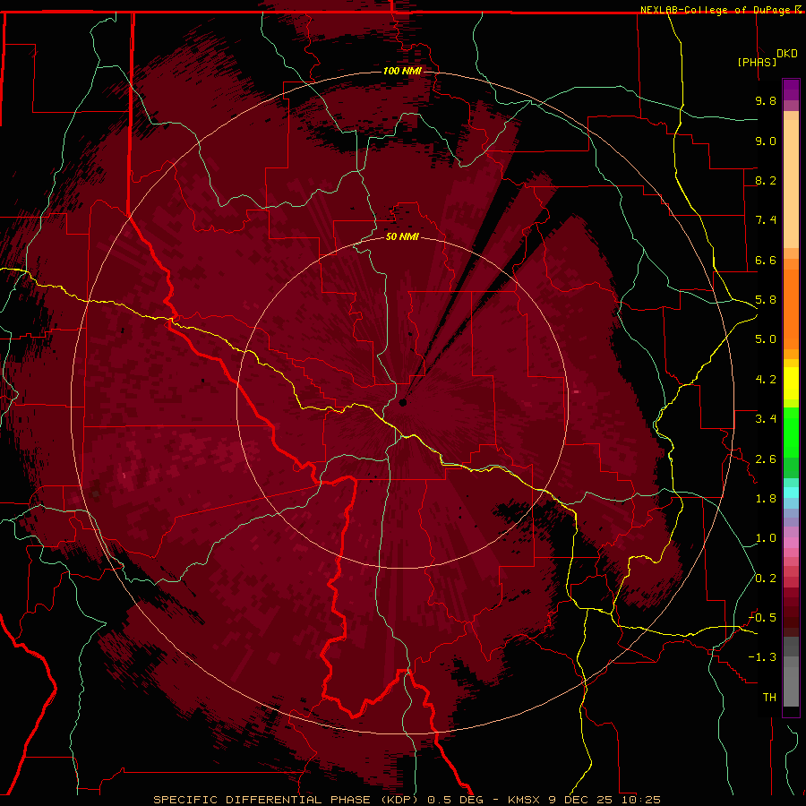Click the orange band on color scale
This screenshot has width=806, height=806.
791,309
